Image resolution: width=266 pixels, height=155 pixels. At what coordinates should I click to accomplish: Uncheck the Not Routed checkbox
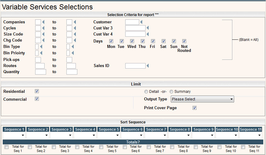pyautogui.click(x=184, y=41)
